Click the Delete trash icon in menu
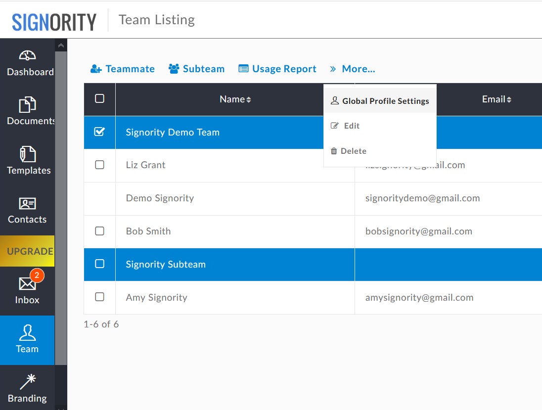The image size is (542, 410). [334, 151]
